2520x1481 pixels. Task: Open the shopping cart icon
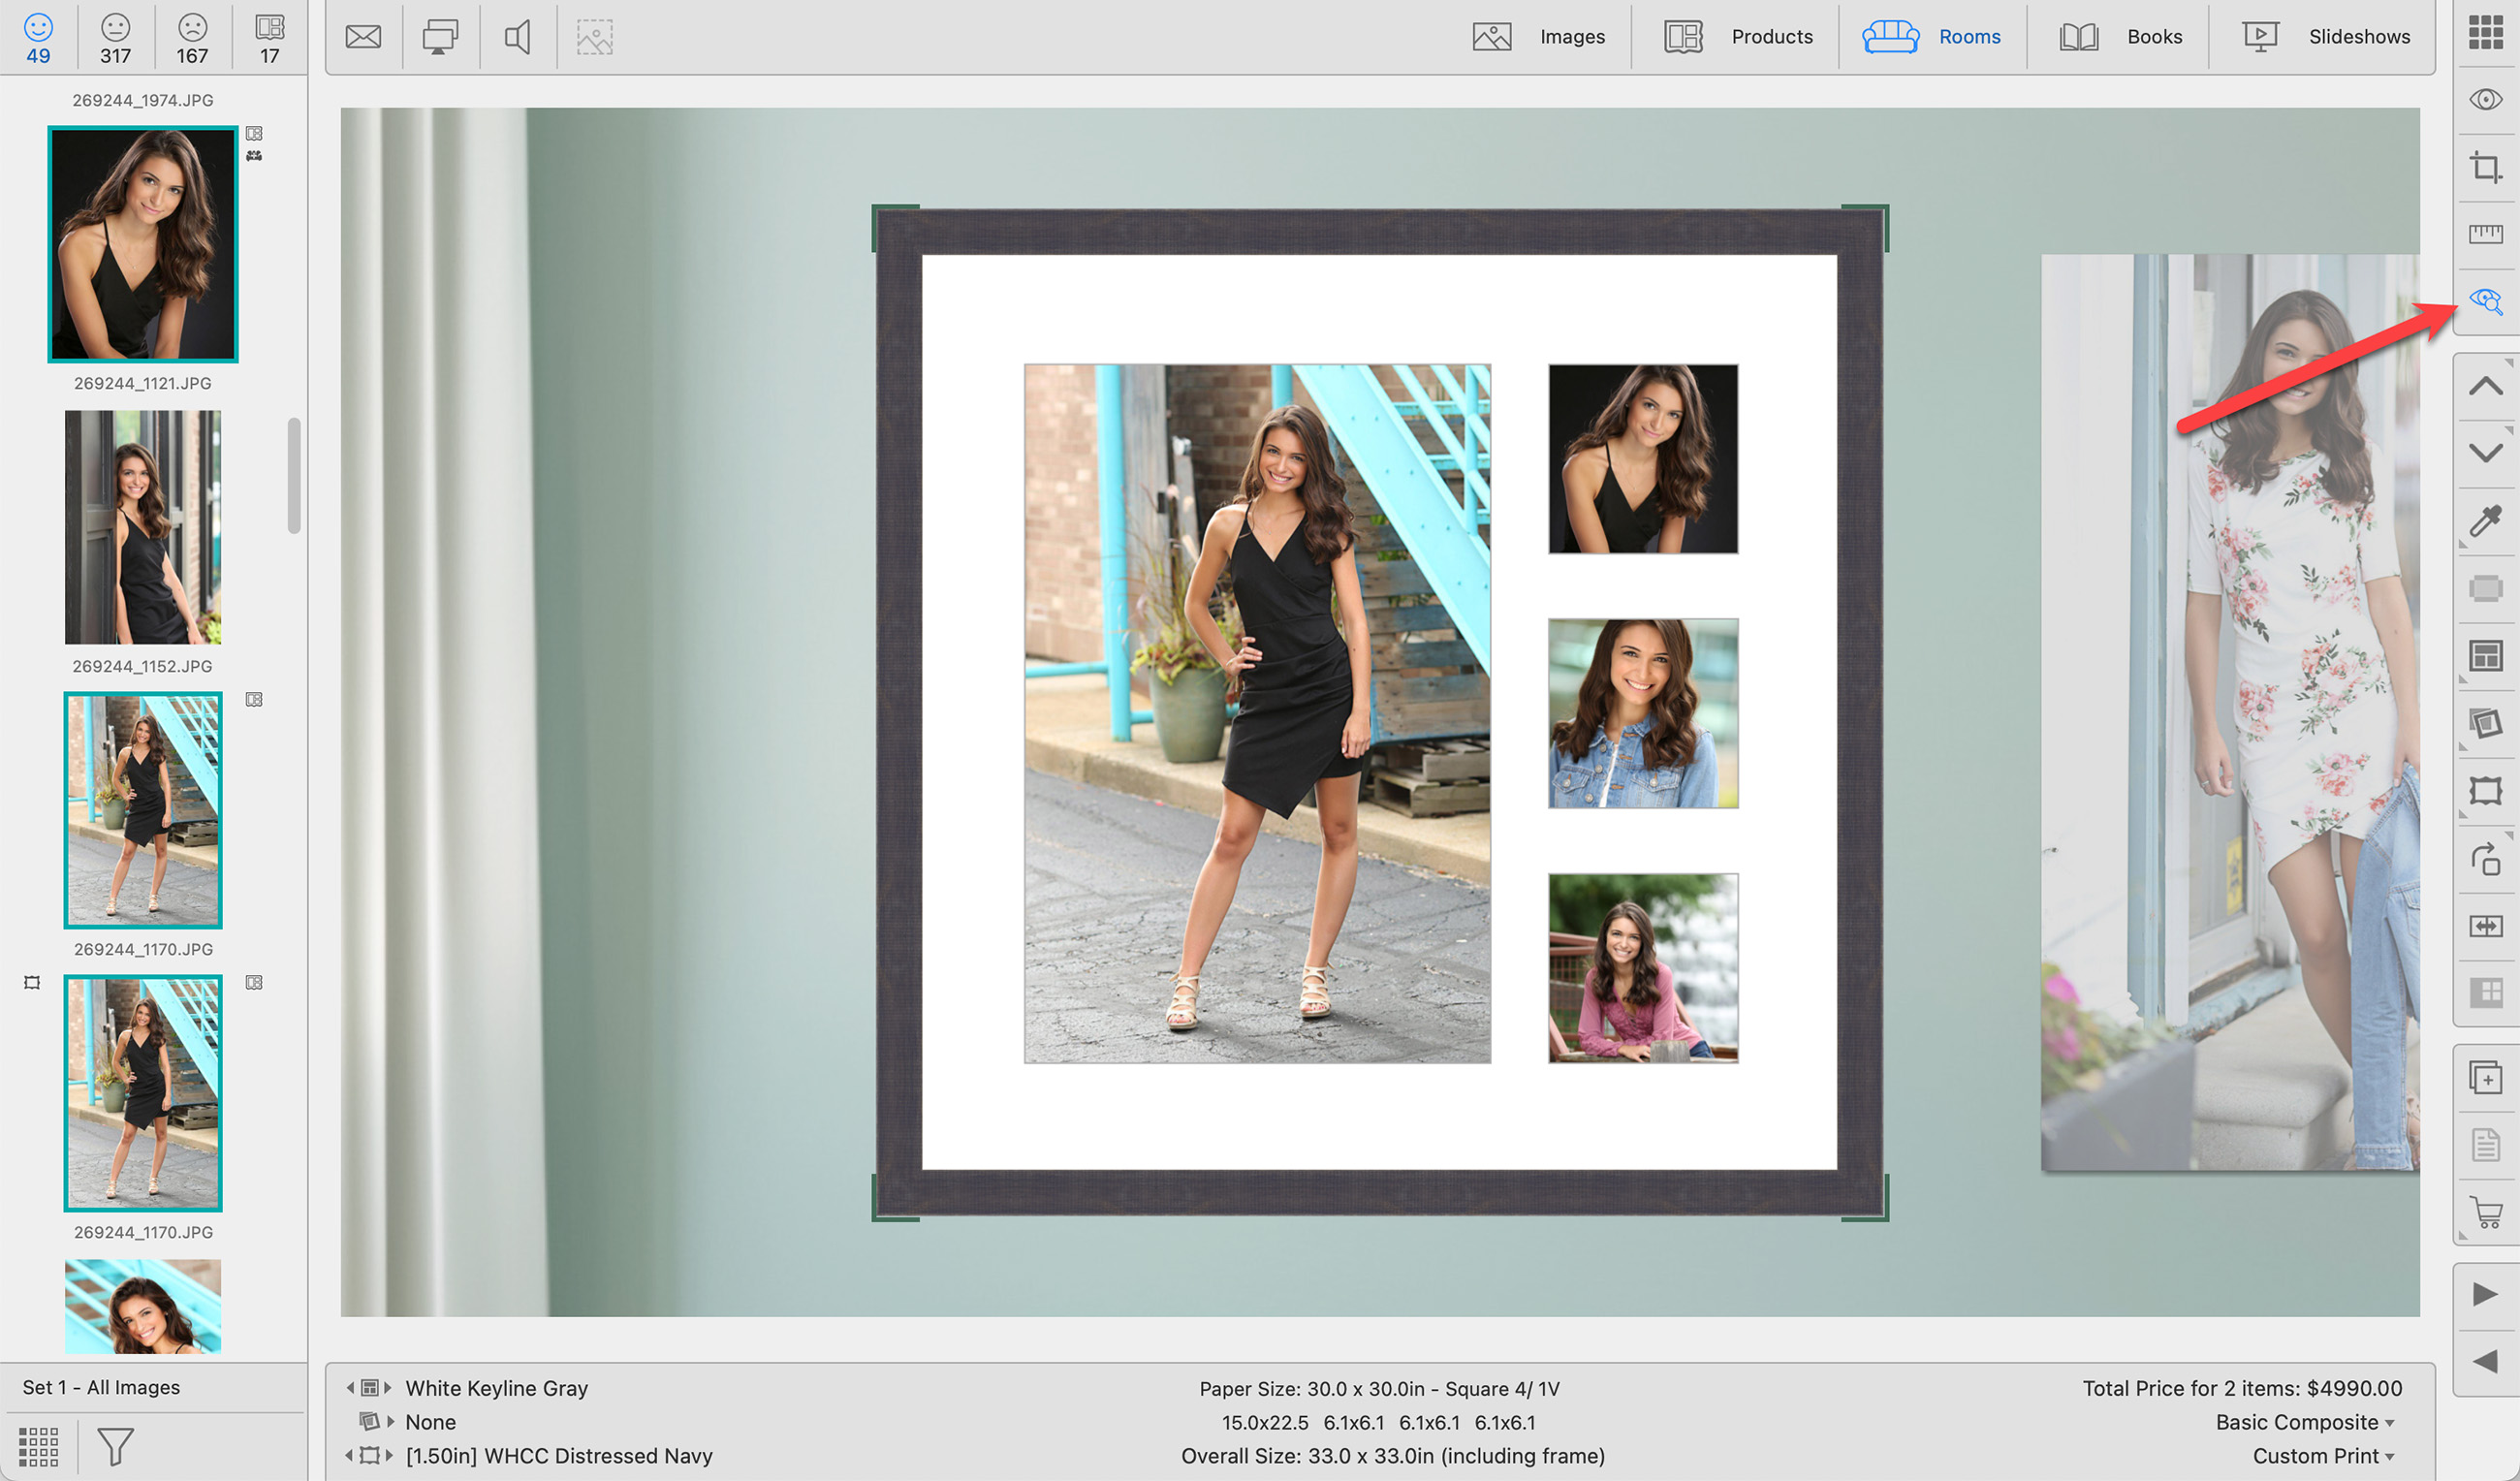(x=2485, y=1212)
